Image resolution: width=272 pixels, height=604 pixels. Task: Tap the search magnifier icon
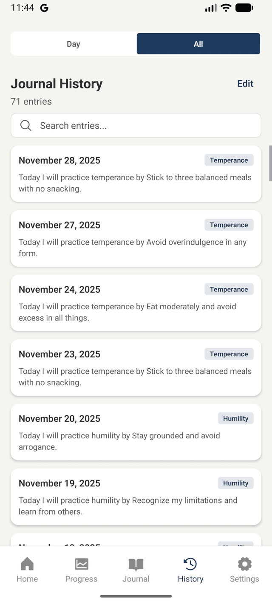(25, 125)
